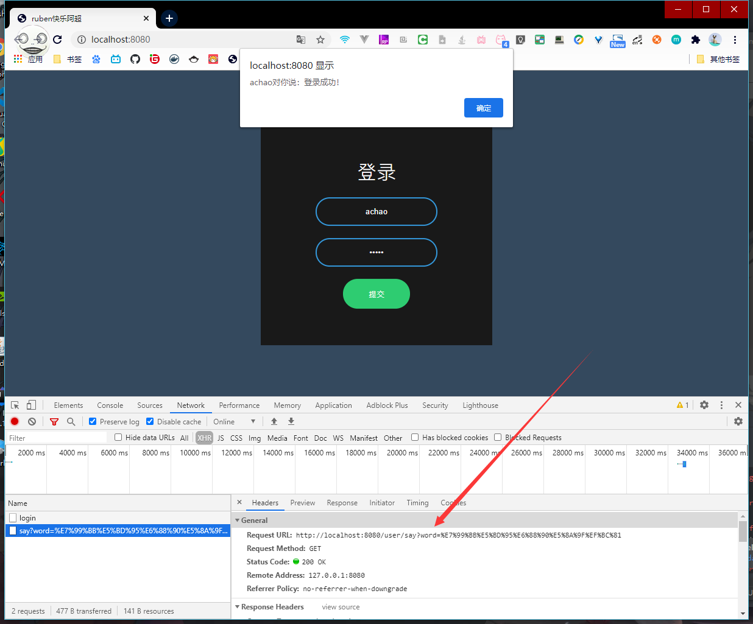Uncheck Preserve log checkbox
Screen dimensions: 753x624
point(93,421)
